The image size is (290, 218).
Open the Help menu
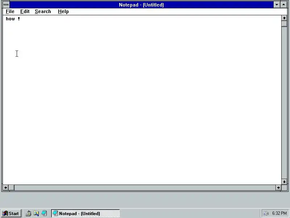[63, 12]
